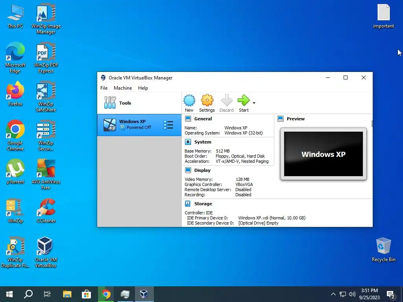The width and height of the screenshot is (403, 302).
Task: Click the 'Windows XP.vdi (Normal, 10.00 GB)' text
Action: tap(272, 218)
